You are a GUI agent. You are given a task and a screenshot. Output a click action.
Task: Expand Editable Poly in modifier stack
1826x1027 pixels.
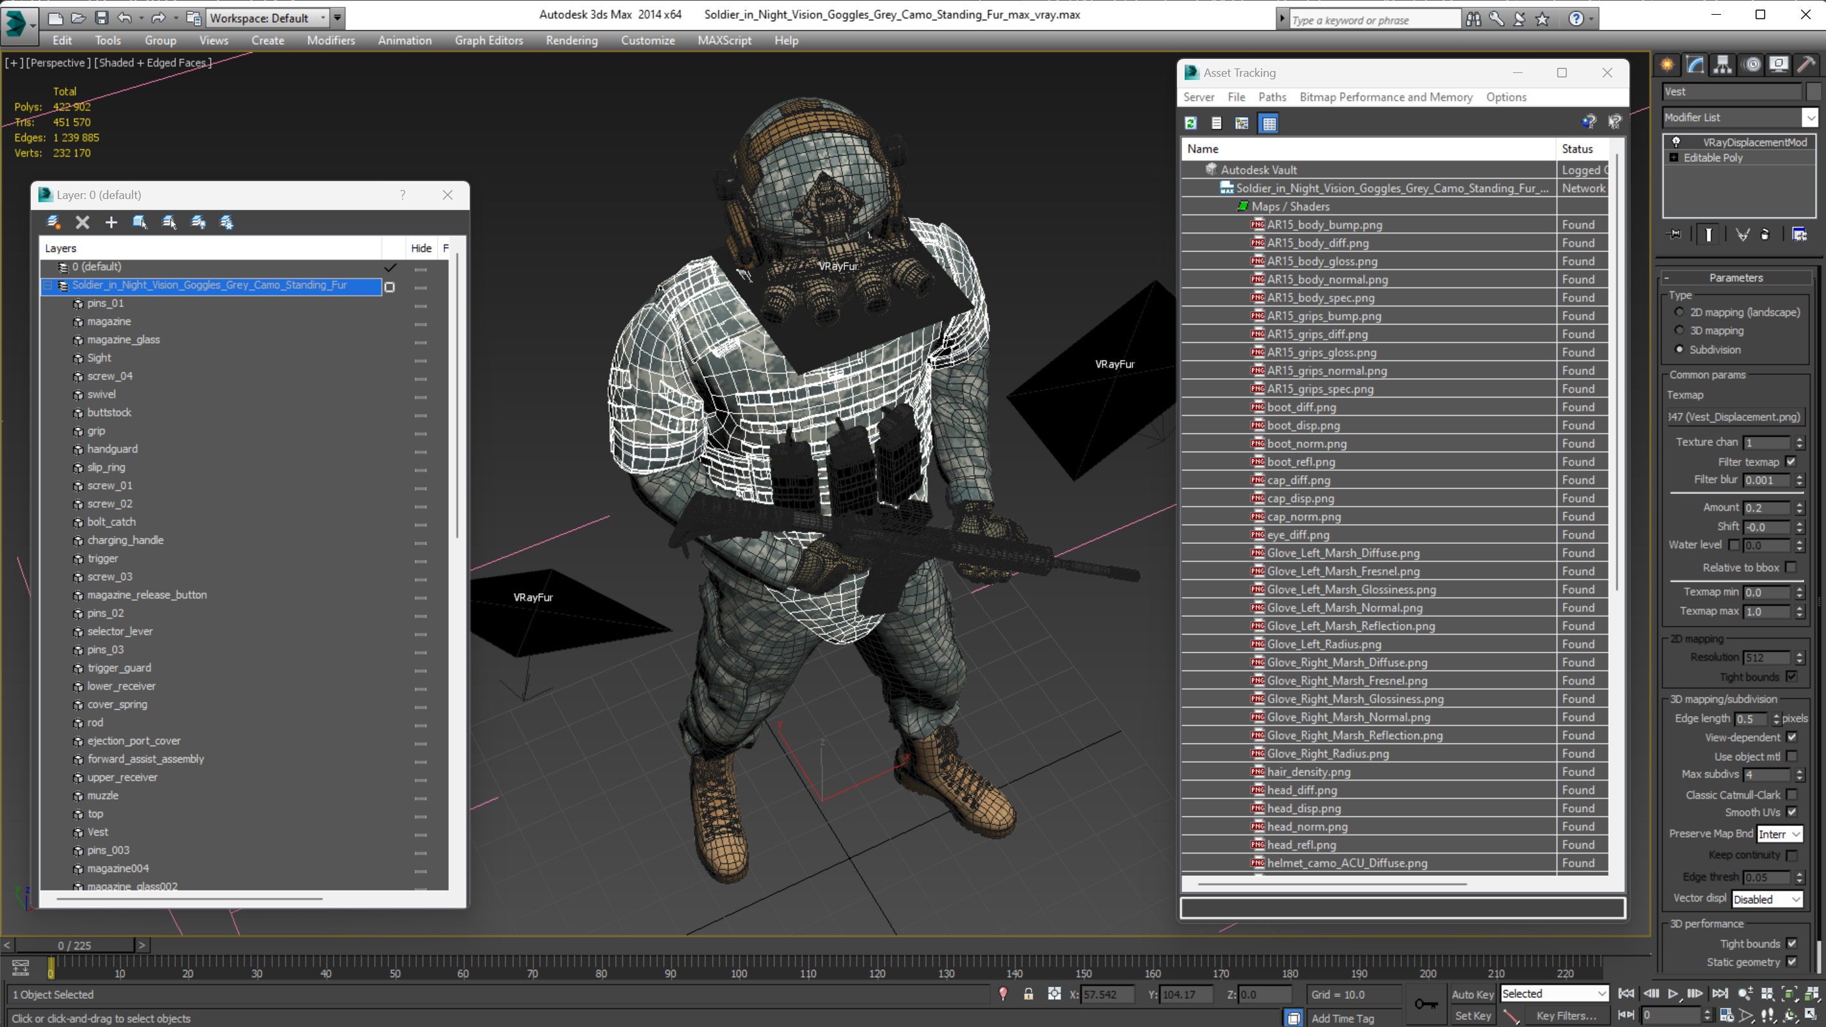[1674, 158]
